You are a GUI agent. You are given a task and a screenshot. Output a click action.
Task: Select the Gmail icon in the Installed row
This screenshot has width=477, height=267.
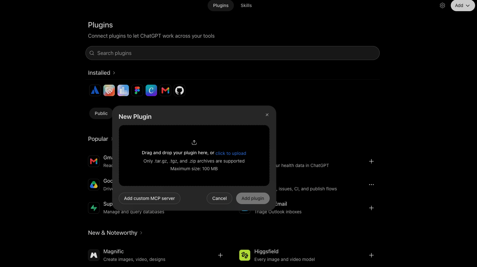tap(165, 90)
